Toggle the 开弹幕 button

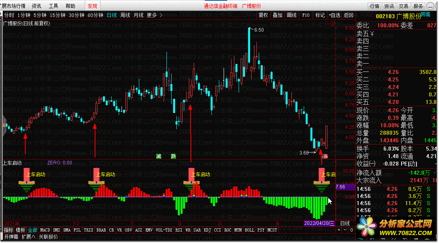[11, 237]
